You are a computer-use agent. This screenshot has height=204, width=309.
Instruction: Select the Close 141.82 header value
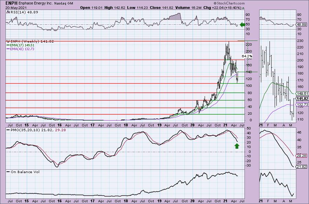click(161, 8)
